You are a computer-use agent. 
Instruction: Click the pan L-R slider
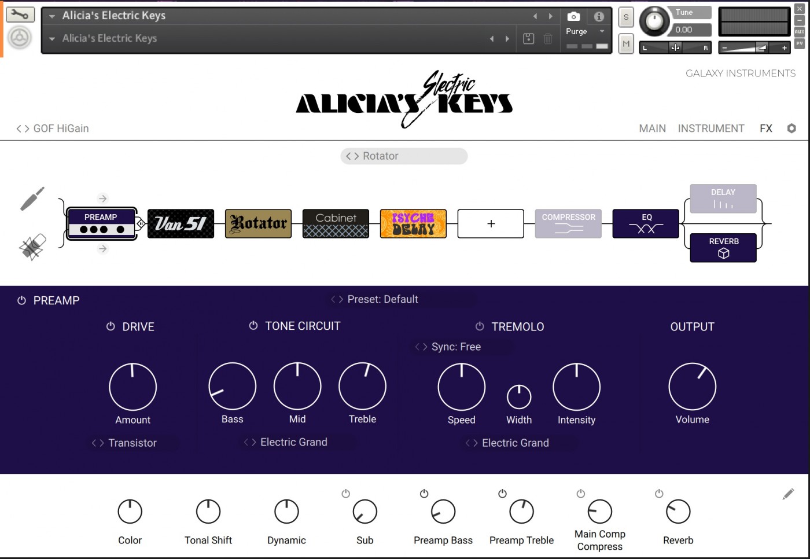[x=675, y=47]
